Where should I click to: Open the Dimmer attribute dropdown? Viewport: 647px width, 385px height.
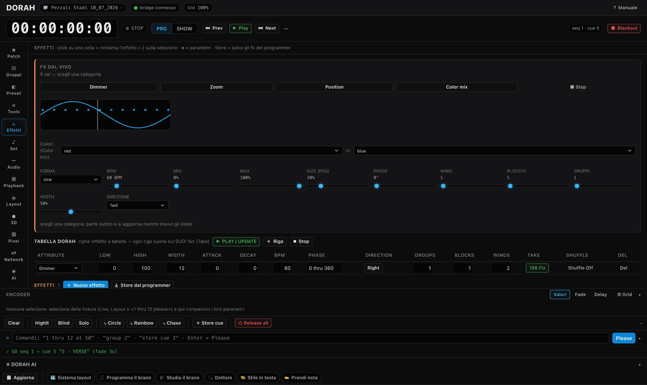[59, 268]
